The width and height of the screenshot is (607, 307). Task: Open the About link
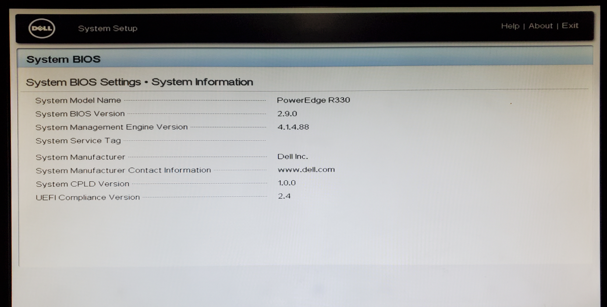540,26
